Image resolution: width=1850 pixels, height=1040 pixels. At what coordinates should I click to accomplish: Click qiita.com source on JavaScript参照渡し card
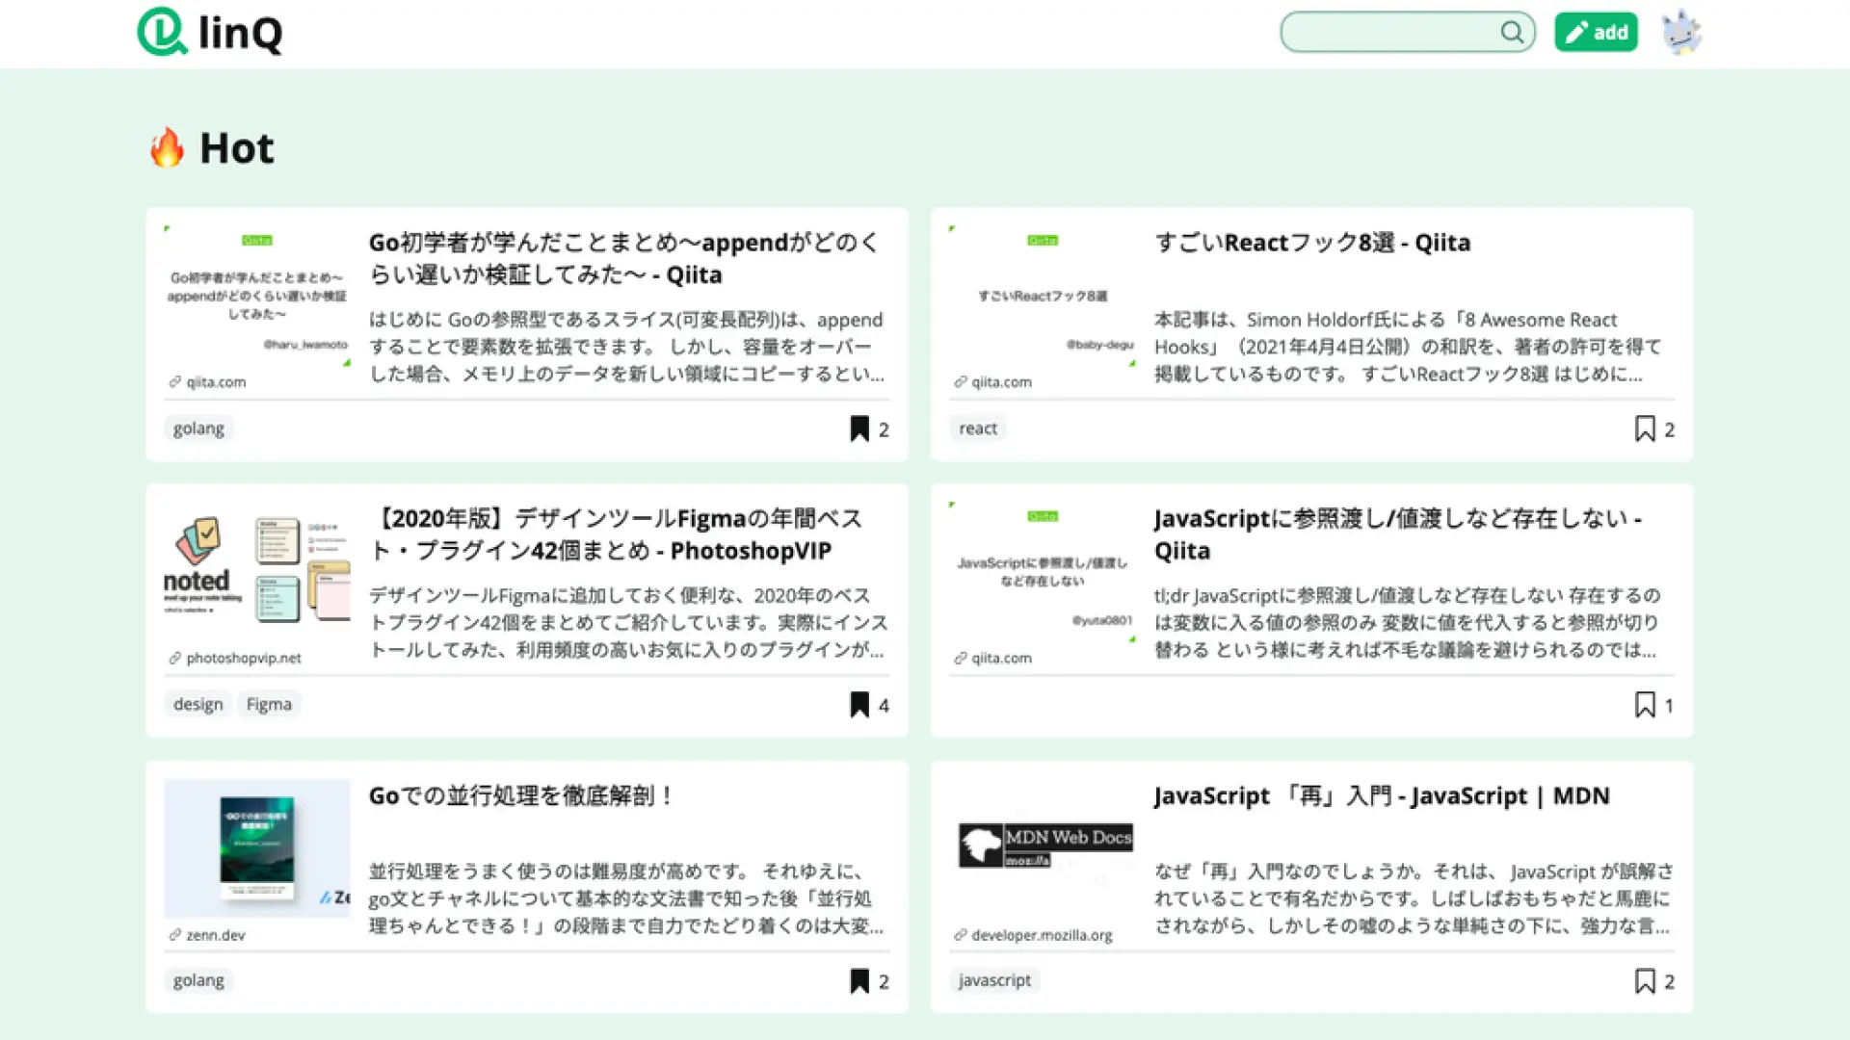(x=993, y=659)
